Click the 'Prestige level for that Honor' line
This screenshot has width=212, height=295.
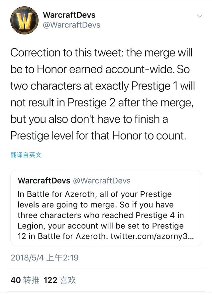coord(98,136)
